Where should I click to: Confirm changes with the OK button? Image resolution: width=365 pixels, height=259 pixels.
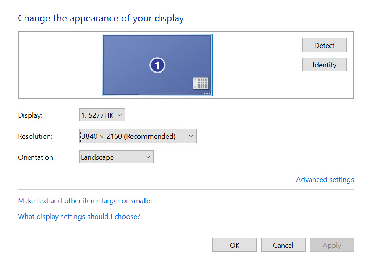235,245
